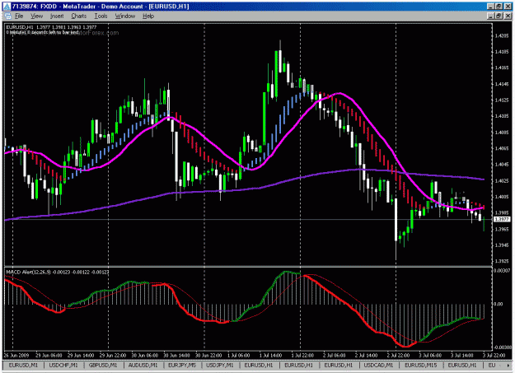Open the Insert menu

pos(57,16)
